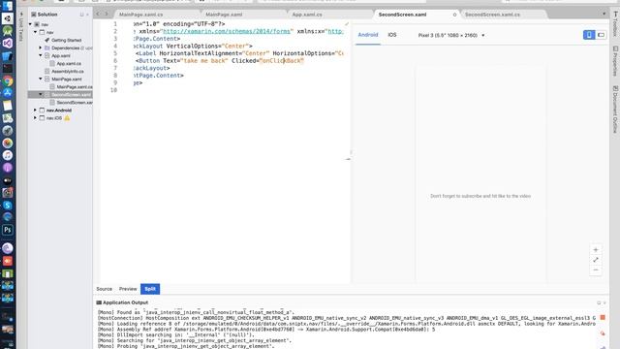Switch to the SecondScreen.xaml.cs tab
The width and height of the screenshot is (620, 349).
(492, 15)
